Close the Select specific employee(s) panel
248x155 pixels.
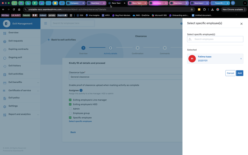pyautogui.click(x=241, y=24)
